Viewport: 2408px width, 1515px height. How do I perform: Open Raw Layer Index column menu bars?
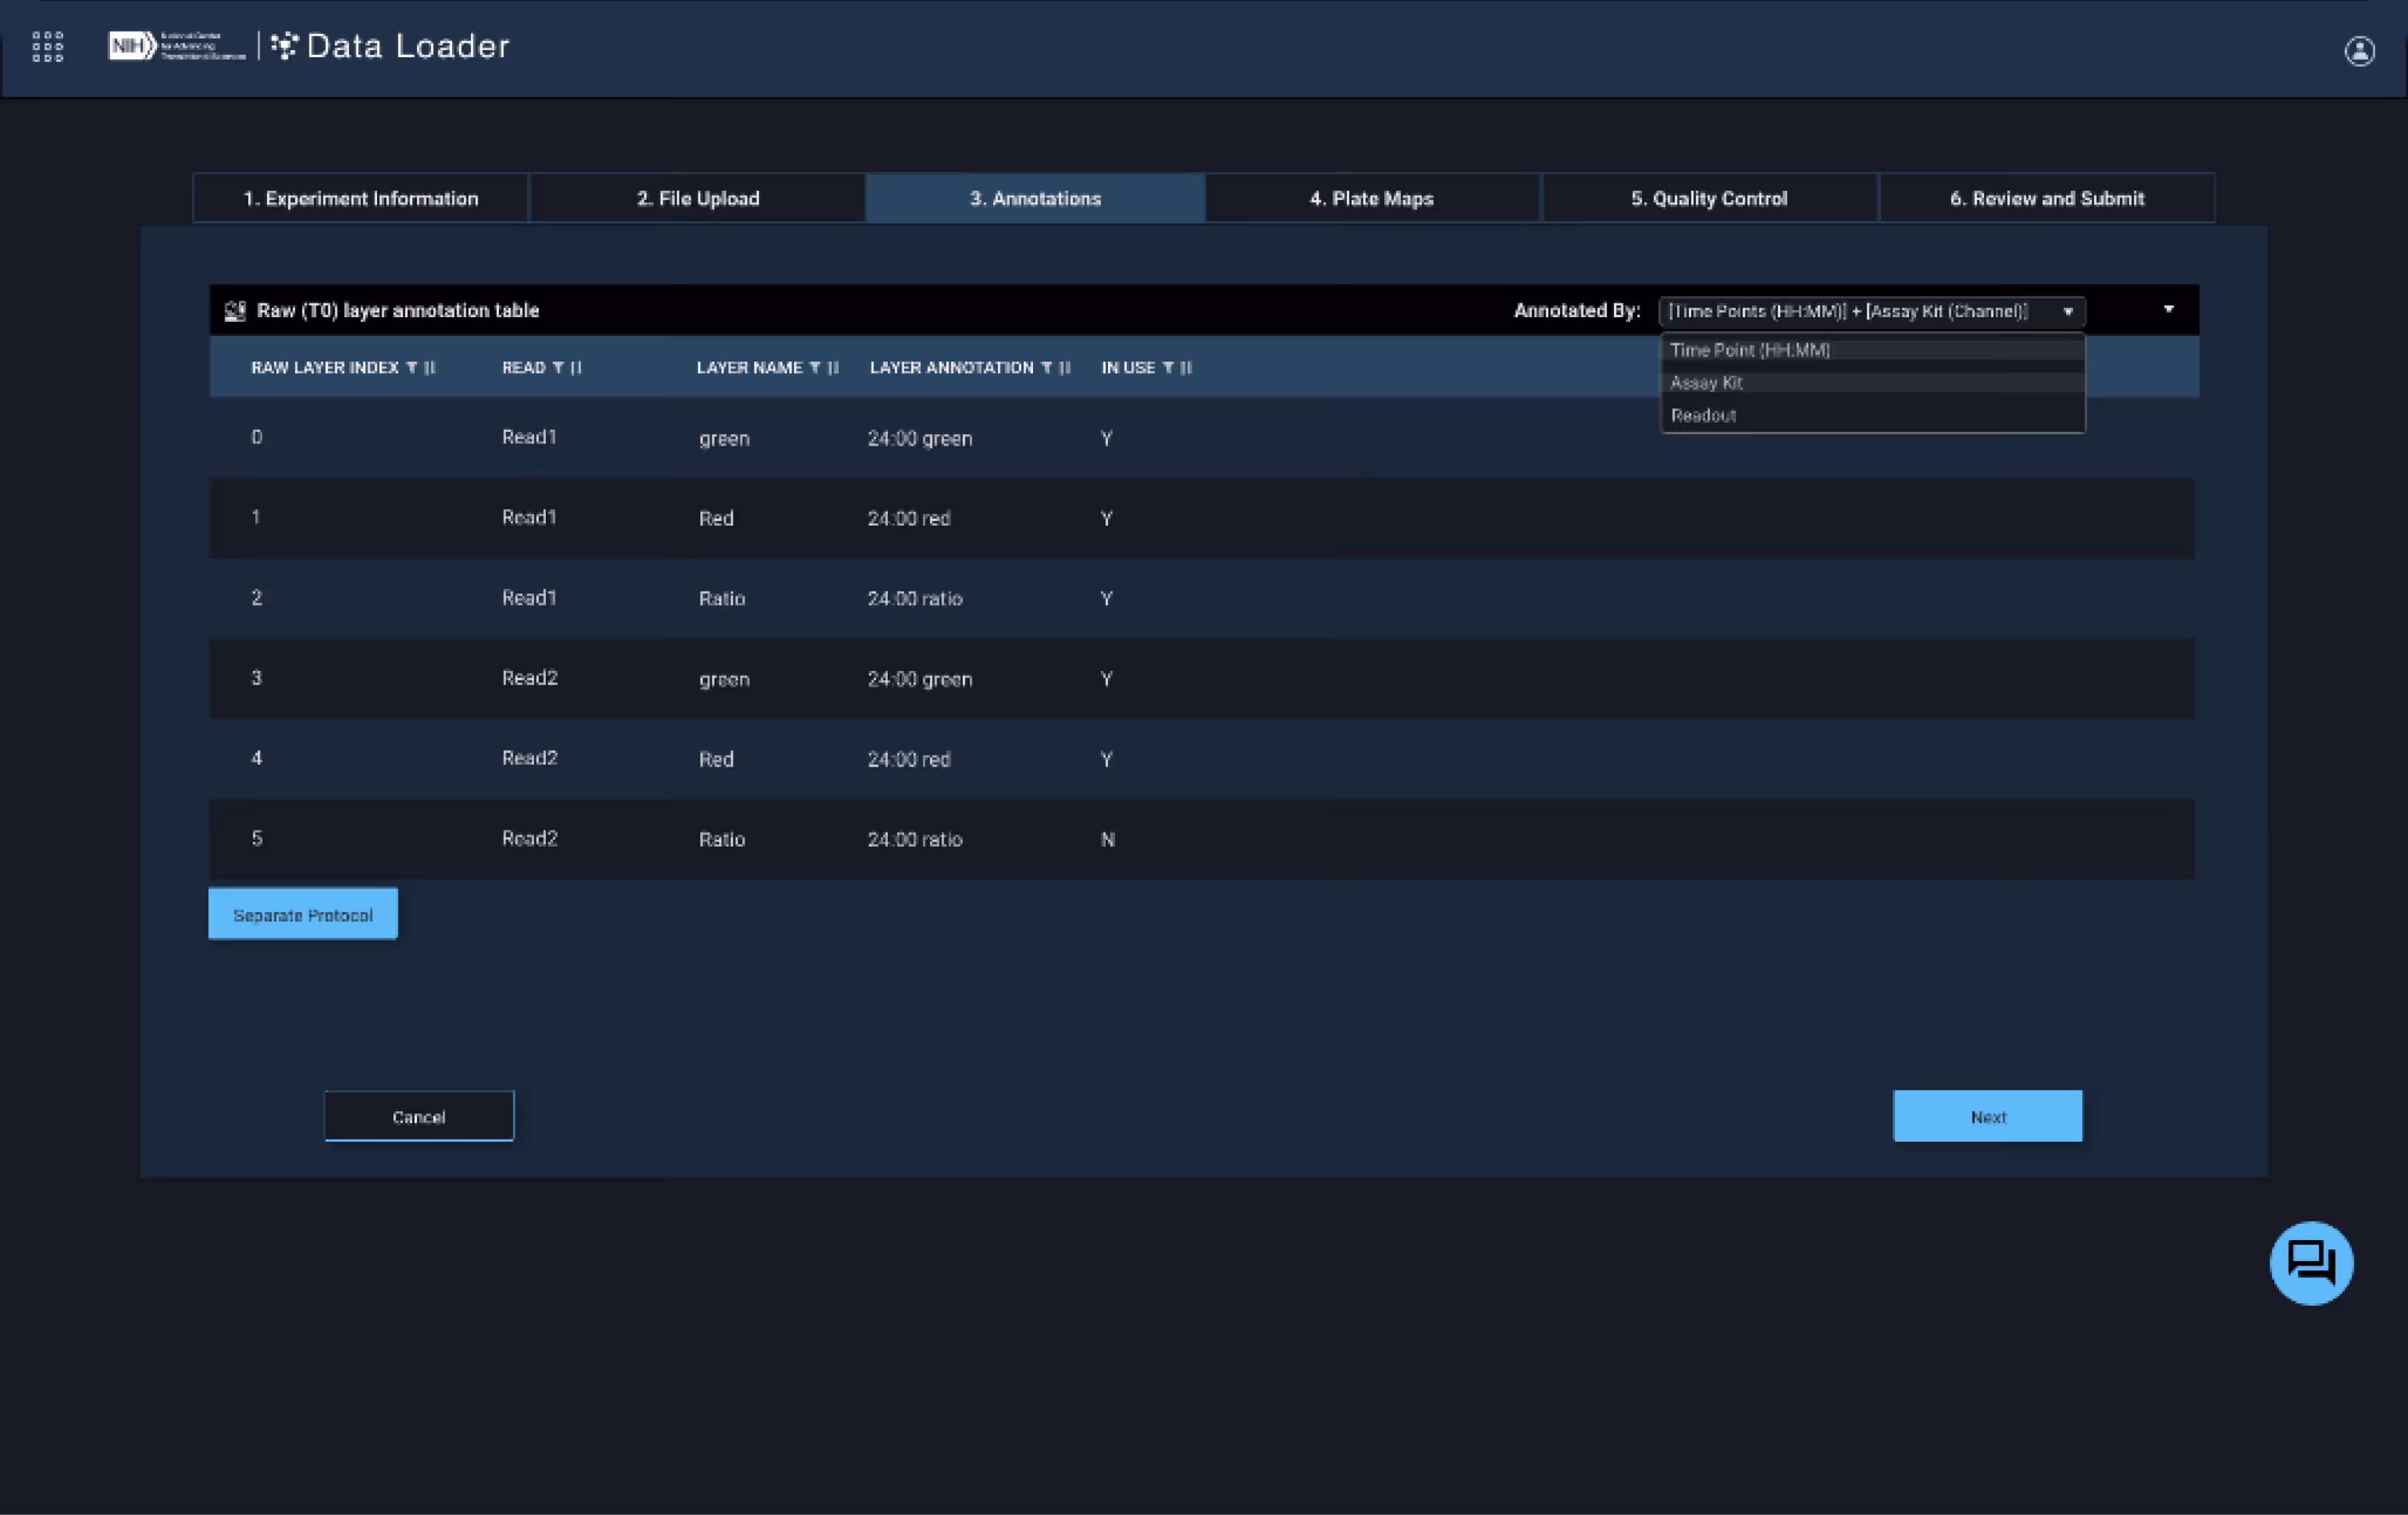tap(430, 368)
